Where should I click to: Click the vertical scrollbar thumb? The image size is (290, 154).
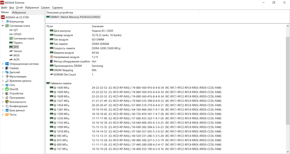click(x=288, y=80)
